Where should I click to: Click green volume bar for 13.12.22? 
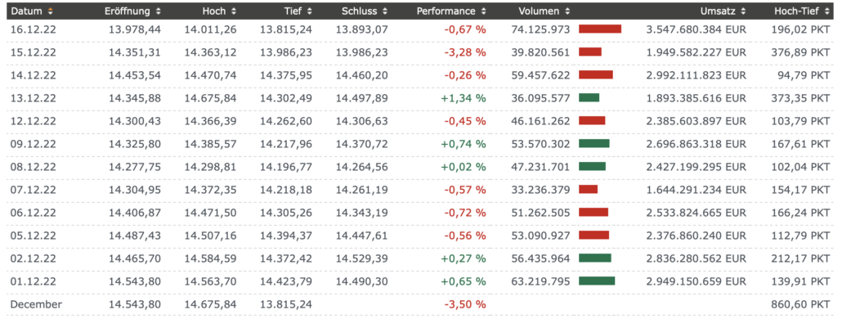tap(589, 97)
